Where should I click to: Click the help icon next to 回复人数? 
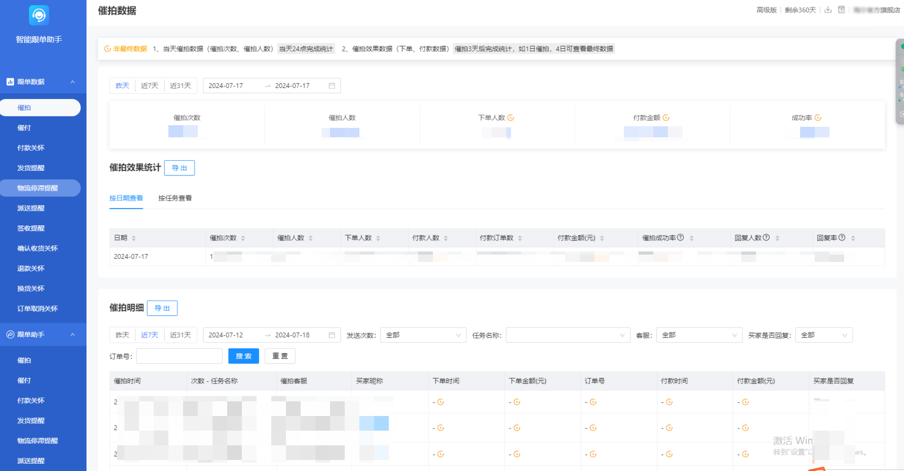click(766, 237)
